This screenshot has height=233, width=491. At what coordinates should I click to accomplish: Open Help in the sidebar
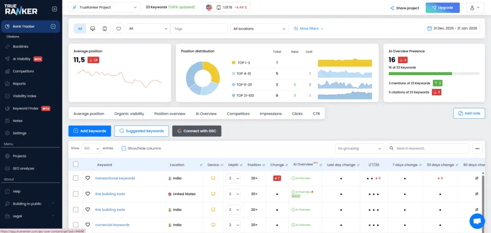click(17, 191)
